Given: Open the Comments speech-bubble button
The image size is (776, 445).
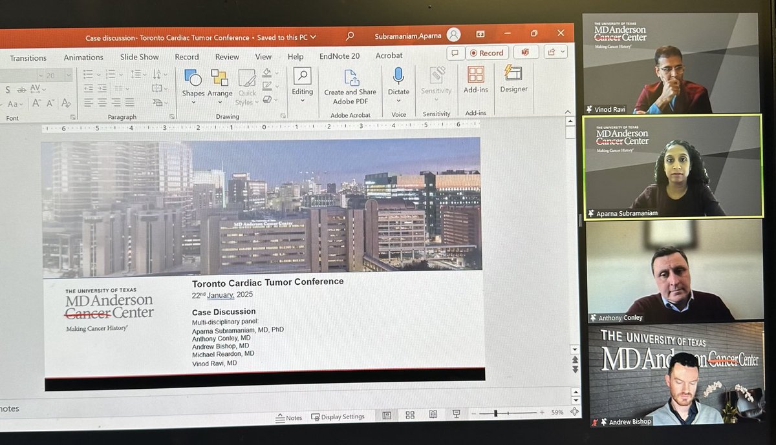Looking at the screenshot, I should click(x=455, y=53).
